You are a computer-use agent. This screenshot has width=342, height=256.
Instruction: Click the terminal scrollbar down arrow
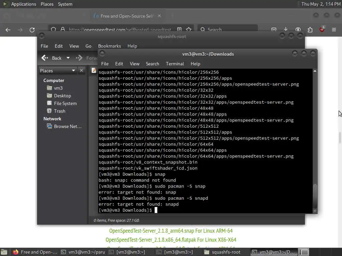(x=315, y=211)
